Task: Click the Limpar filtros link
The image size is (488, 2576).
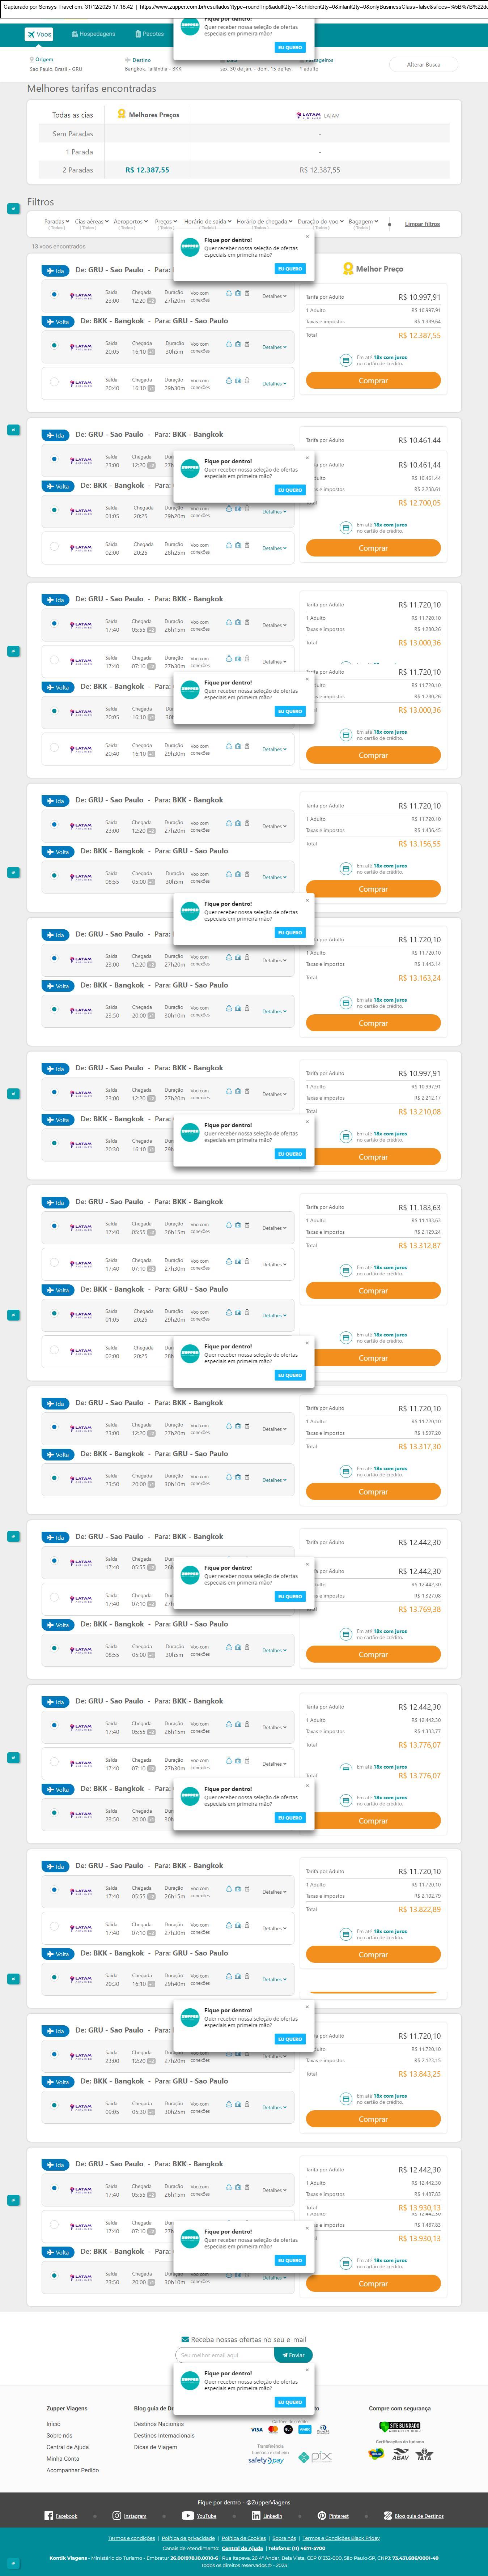Action: [422, 224]
